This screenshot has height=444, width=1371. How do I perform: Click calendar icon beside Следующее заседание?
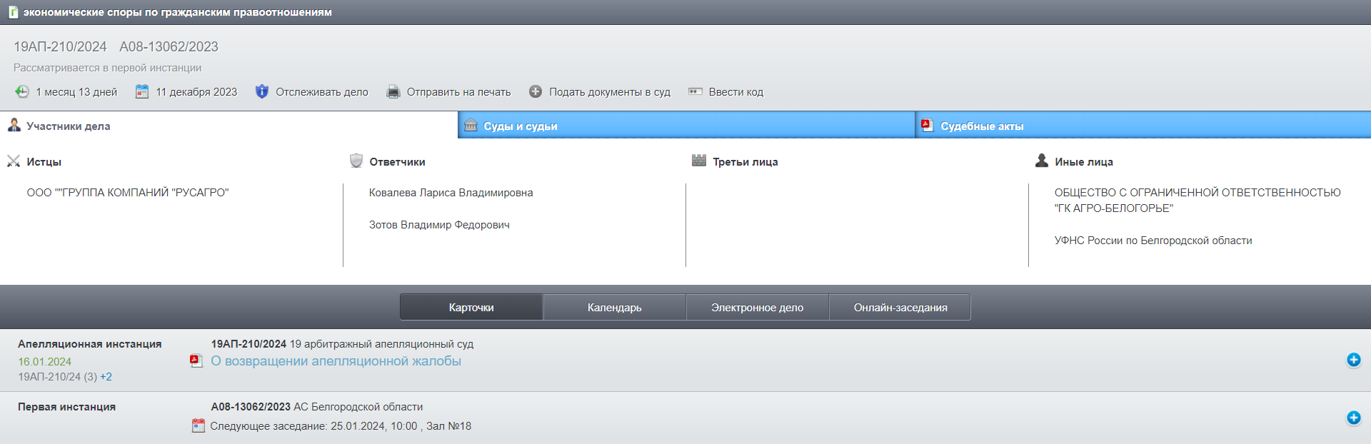point(199,425)
